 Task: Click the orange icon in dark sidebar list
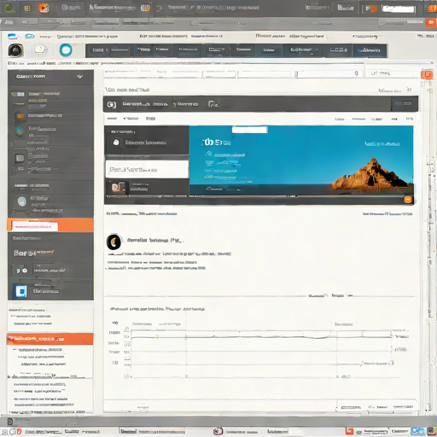click(x=20, y=116)
